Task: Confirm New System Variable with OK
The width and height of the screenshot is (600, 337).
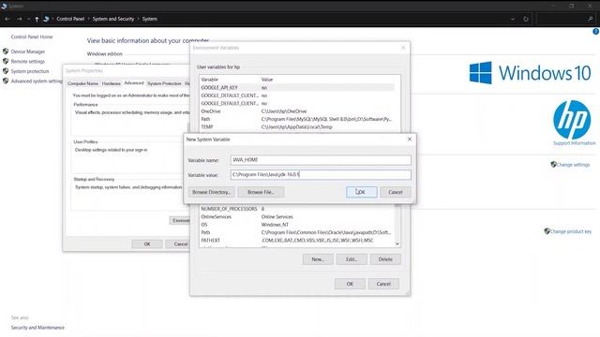Action: point(361,192)
